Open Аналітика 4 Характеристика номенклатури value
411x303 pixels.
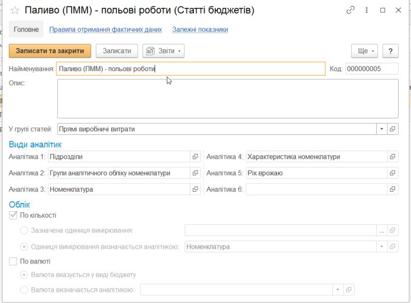point(393,157)
